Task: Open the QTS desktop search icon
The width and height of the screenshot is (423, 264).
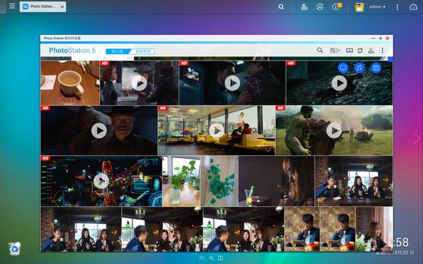Action: coord(281,7)
